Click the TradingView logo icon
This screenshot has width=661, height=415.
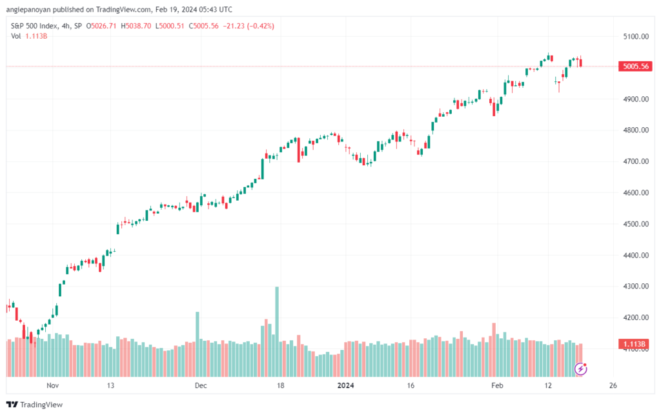[12, 405]
